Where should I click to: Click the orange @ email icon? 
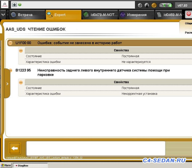[154, 5]
